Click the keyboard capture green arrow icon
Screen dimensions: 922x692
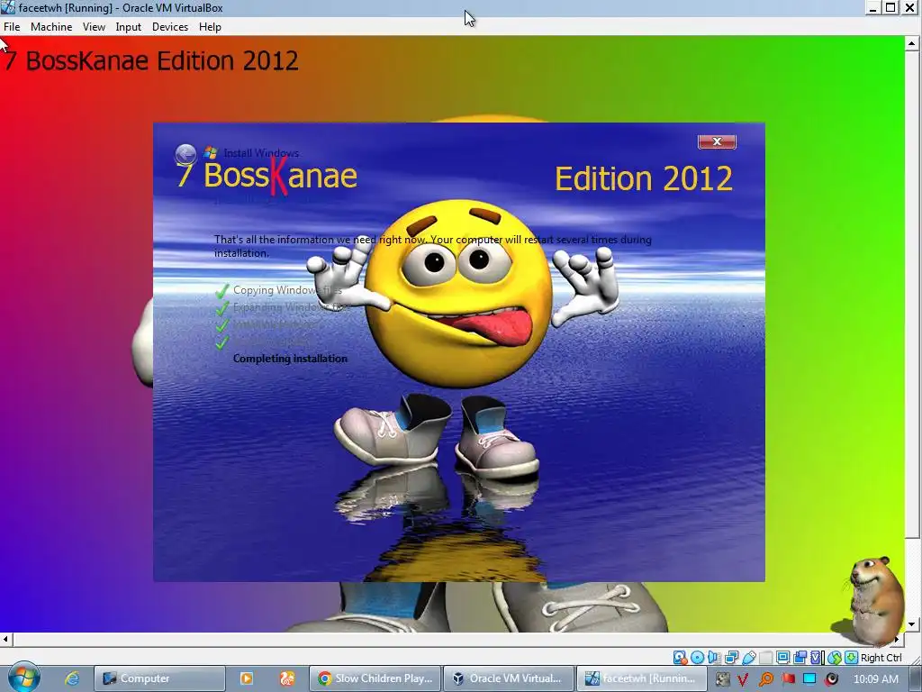pos(852,657)
